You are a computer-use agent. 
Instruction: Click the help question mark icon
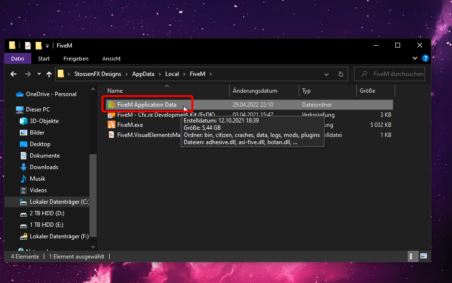tap(425, 59)
